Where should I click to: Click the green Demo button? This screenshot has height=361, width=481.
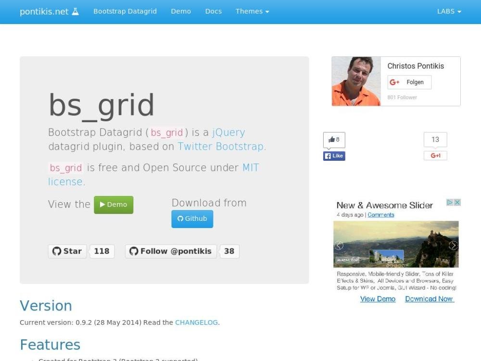(114, 205)
